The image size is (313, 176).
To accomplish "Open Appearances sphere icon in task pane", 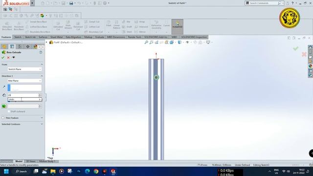I will coord(311,66).
